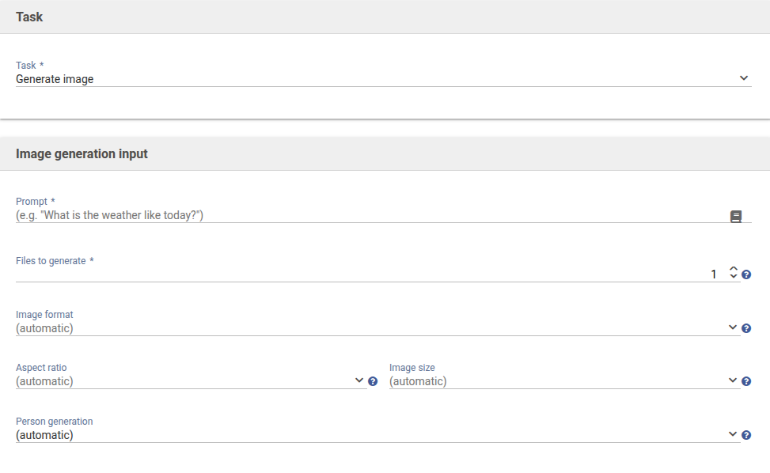Open the prompt library book icon
770x473 pixels.
(736, 216)
